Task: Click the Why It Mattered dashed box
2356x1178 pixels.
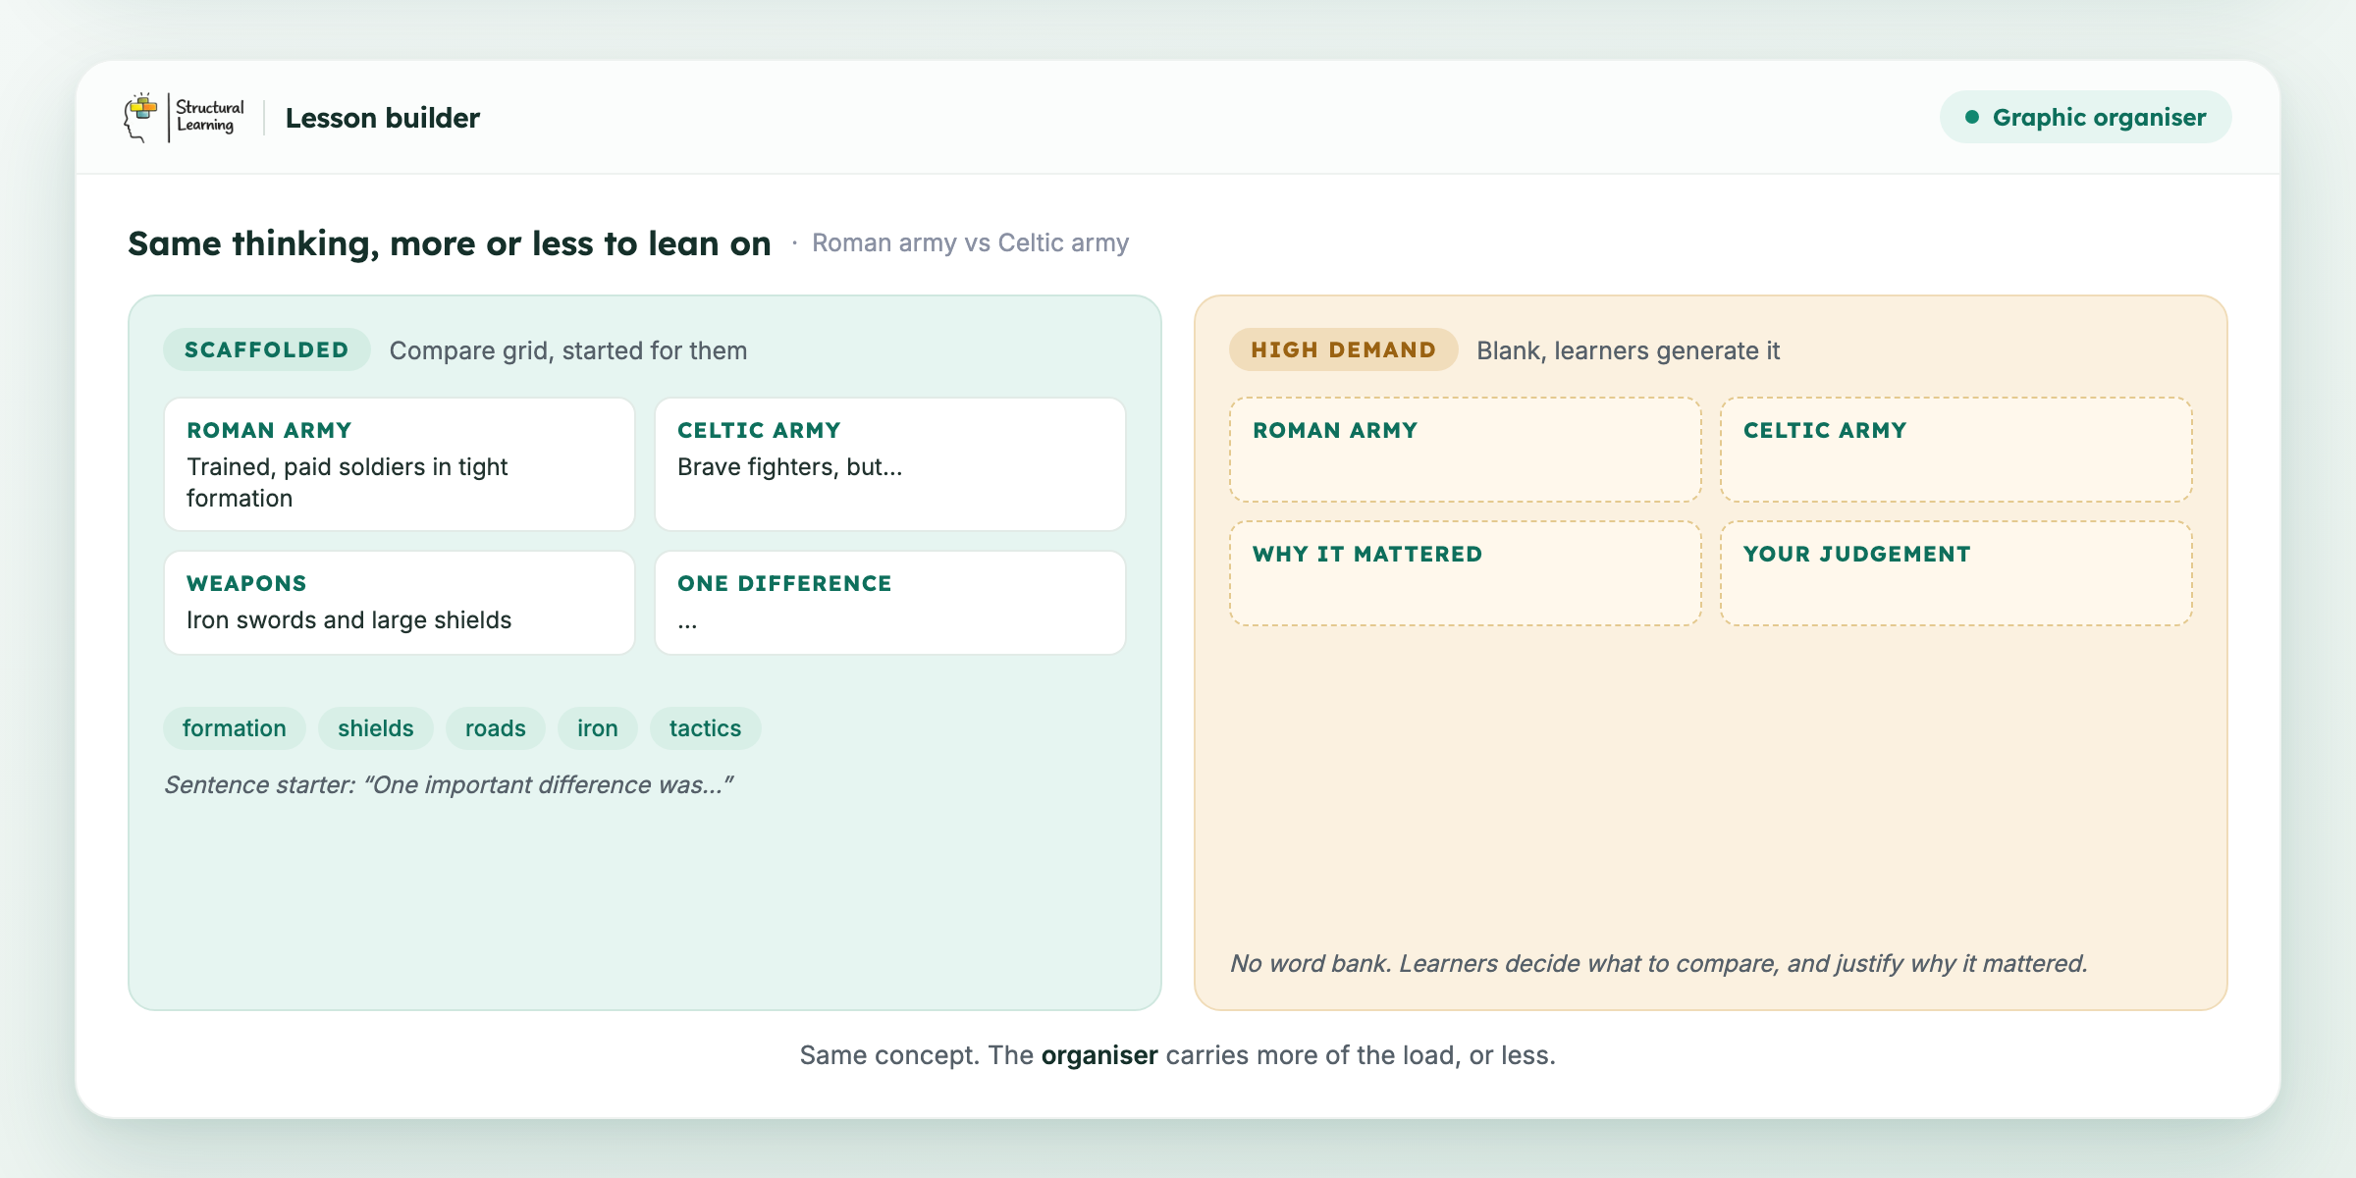Action: tap(1466, 573)
